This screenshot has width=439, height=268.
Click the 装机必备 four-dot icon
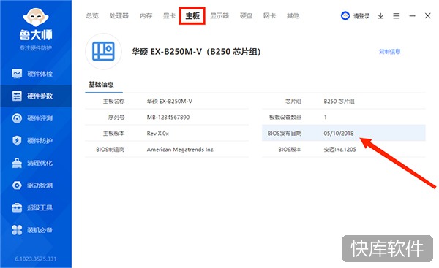(x=17, y=230)
